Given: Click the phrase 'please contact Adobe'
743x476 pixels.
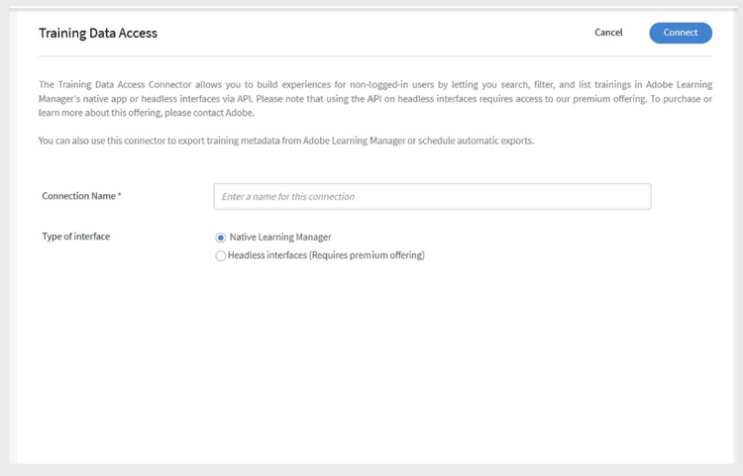Looking at the screenshot, I should coord(209,113).
